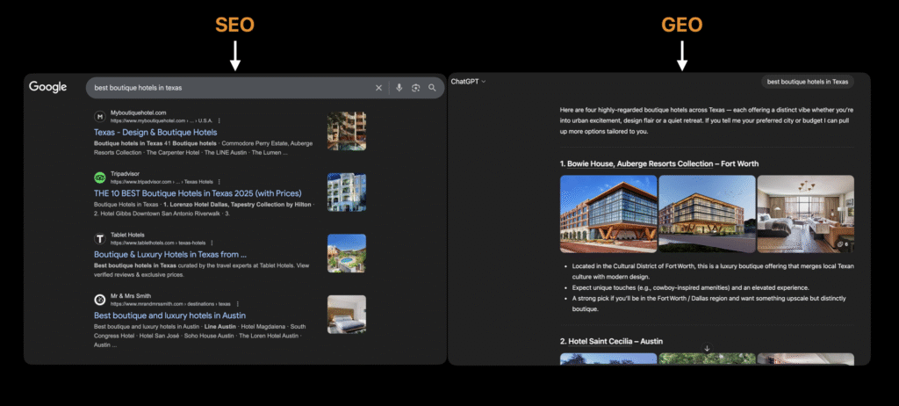The width and height of the screenshot is (899, 406).
Task: Click first Bowie House exterior photo
Action: tap(608, 214)
